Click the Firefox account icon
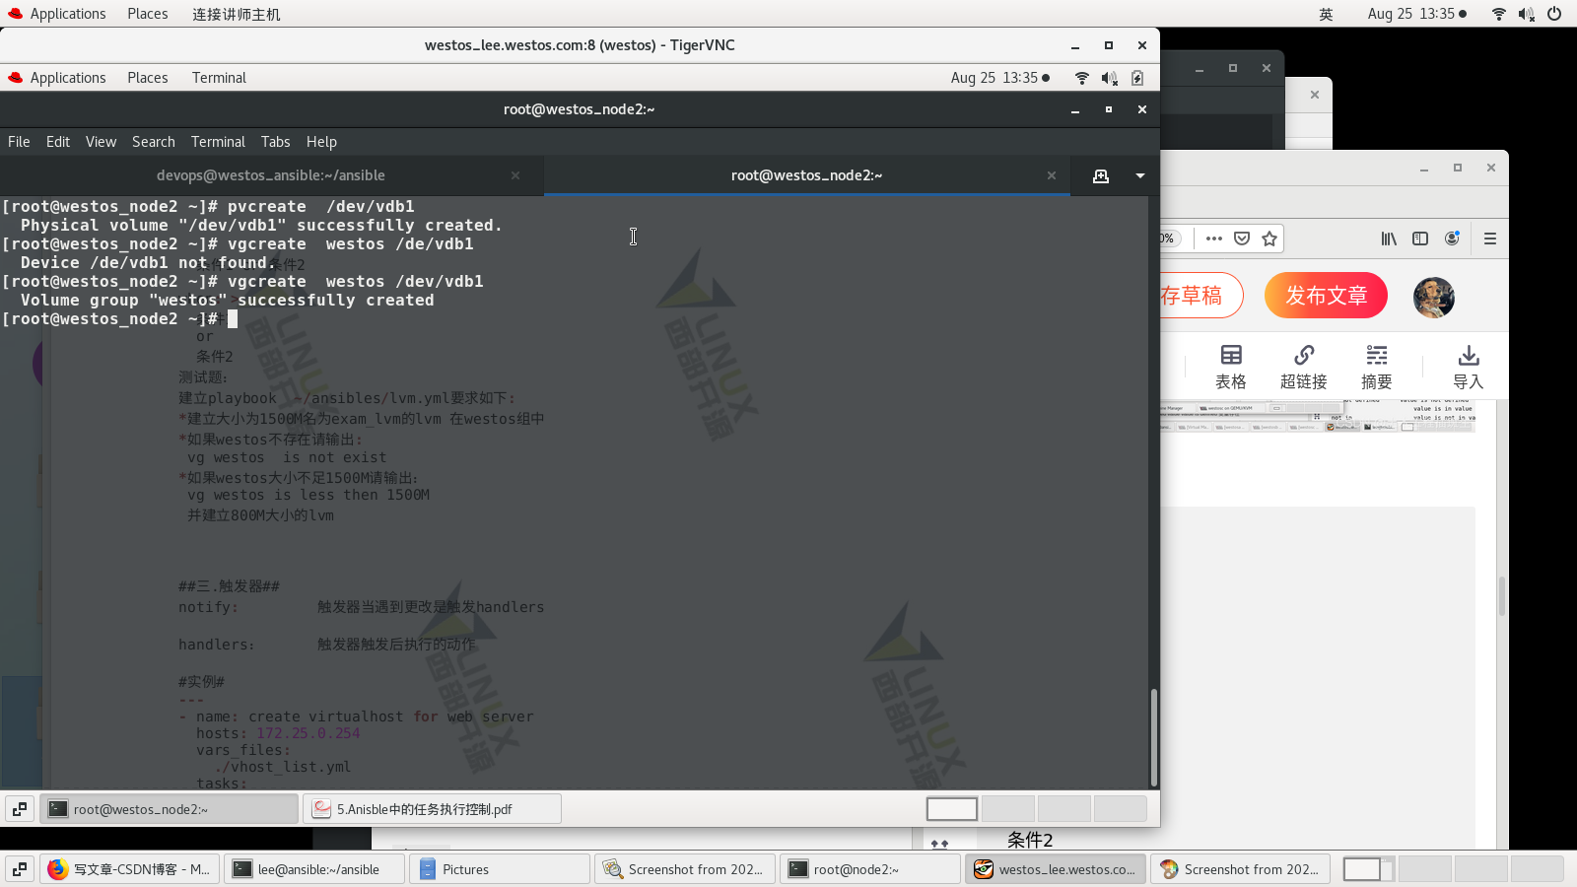Image resolution: width=1577 pixels, height=887 pixels. click(x=1452, y=239)
